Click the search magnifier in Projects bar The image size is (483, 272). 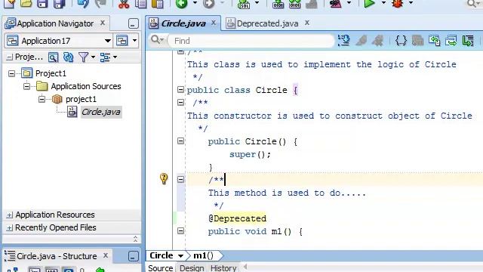(53, 57)
